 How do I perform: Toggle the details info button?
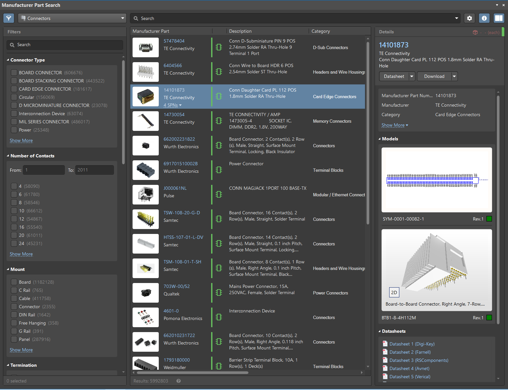(484, 18)
